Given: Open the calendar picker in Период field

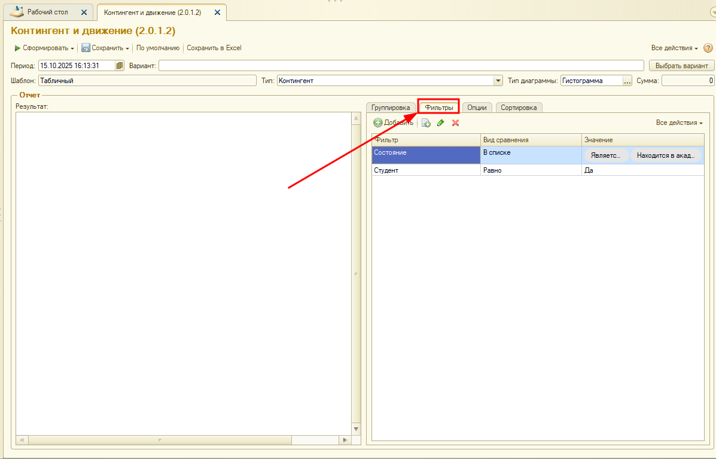Looking at the screenshot, I should [x=120, y=66].
